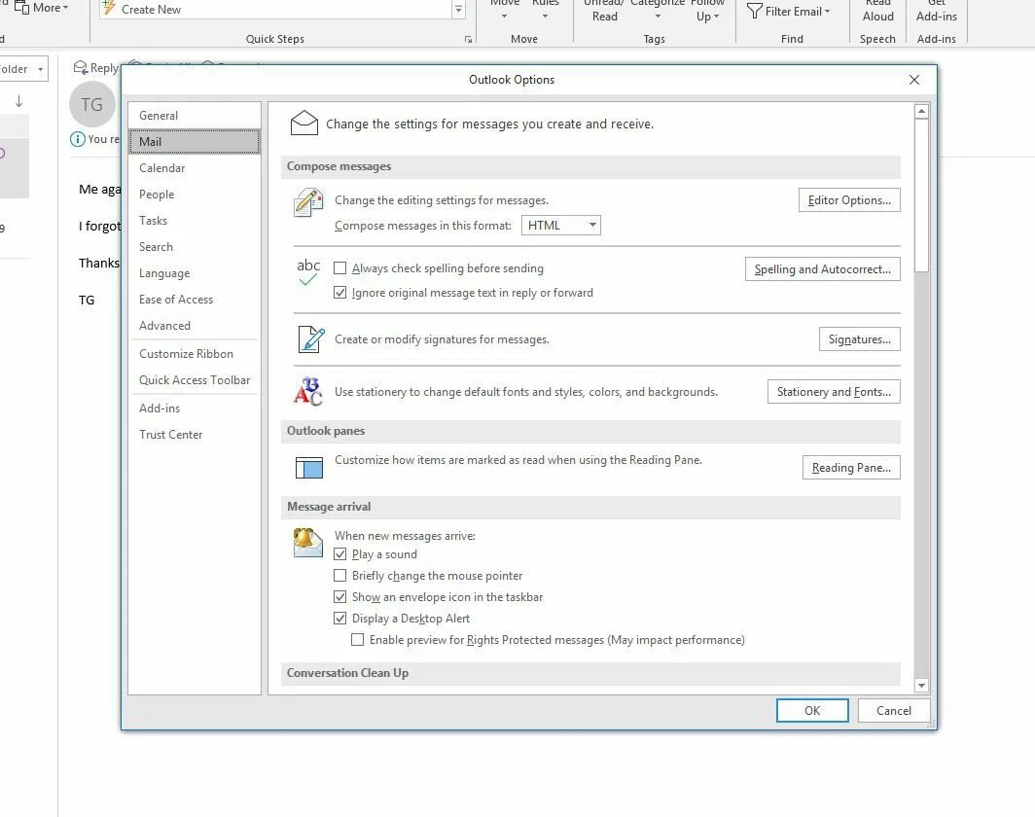Open Customize Ribbon category
1035x817 pixels.
point(195,354)
